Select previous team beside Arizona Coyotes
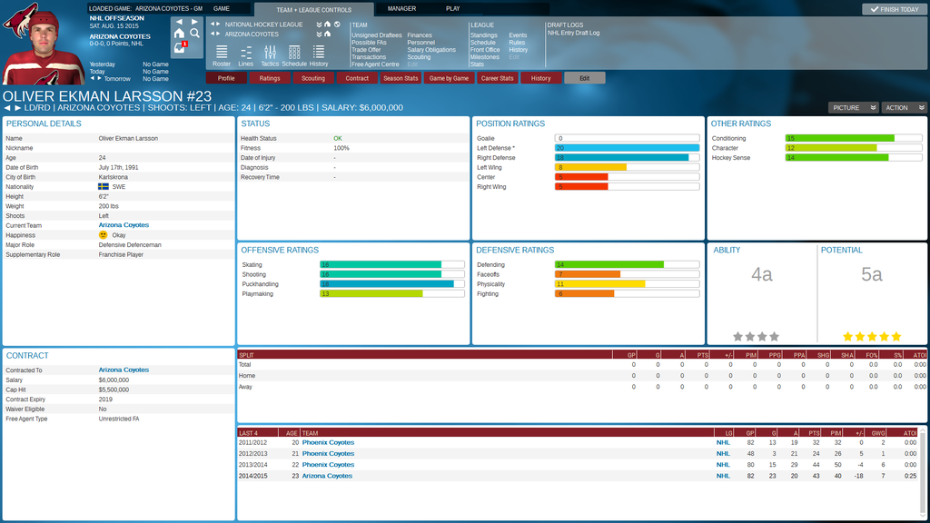This screenshot has width=930, height=523. (213, 34)
